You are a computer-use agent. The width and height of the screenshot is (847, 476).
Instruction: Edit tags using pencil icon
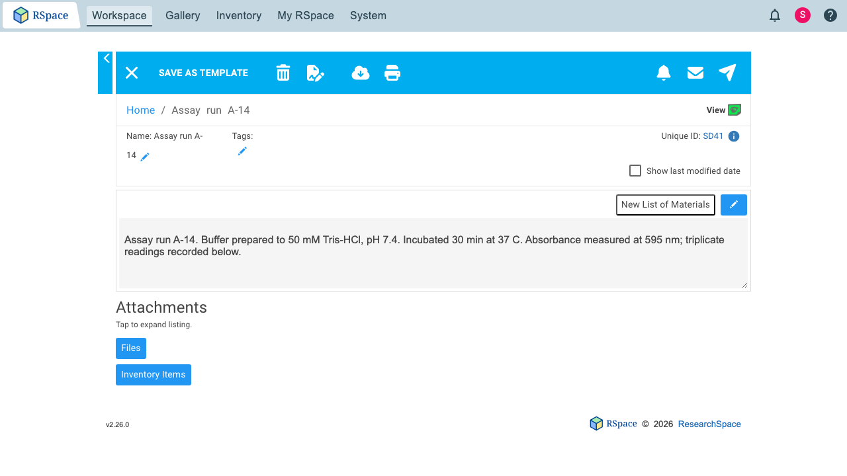coord(242,151)
